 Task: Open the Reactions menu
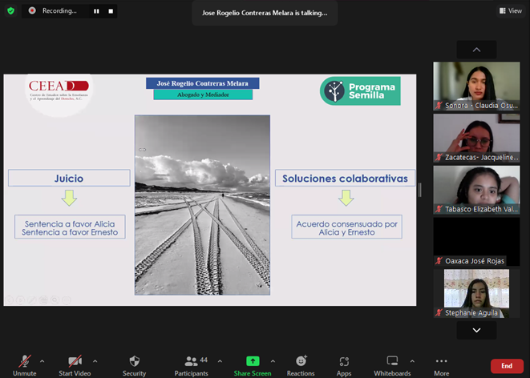tap(301, 366)
